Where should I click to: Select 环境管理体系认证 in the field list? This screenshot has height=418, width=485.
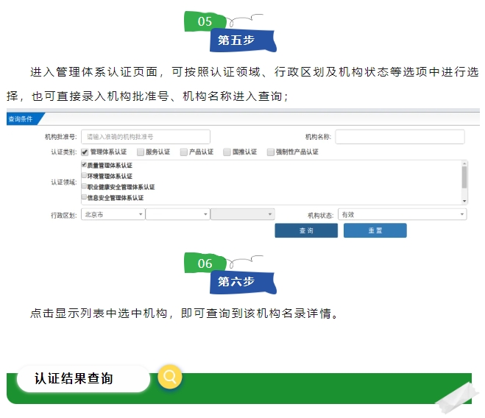coord(85,177)
